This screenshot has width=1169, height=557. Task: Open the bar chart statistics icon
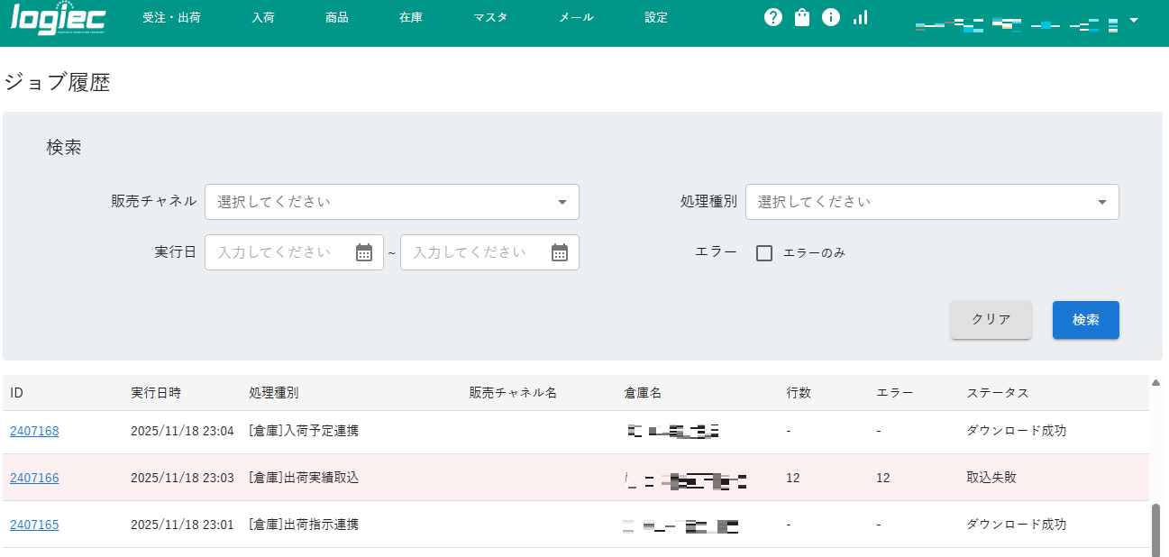pyautogui.click(x=859, y=17)
